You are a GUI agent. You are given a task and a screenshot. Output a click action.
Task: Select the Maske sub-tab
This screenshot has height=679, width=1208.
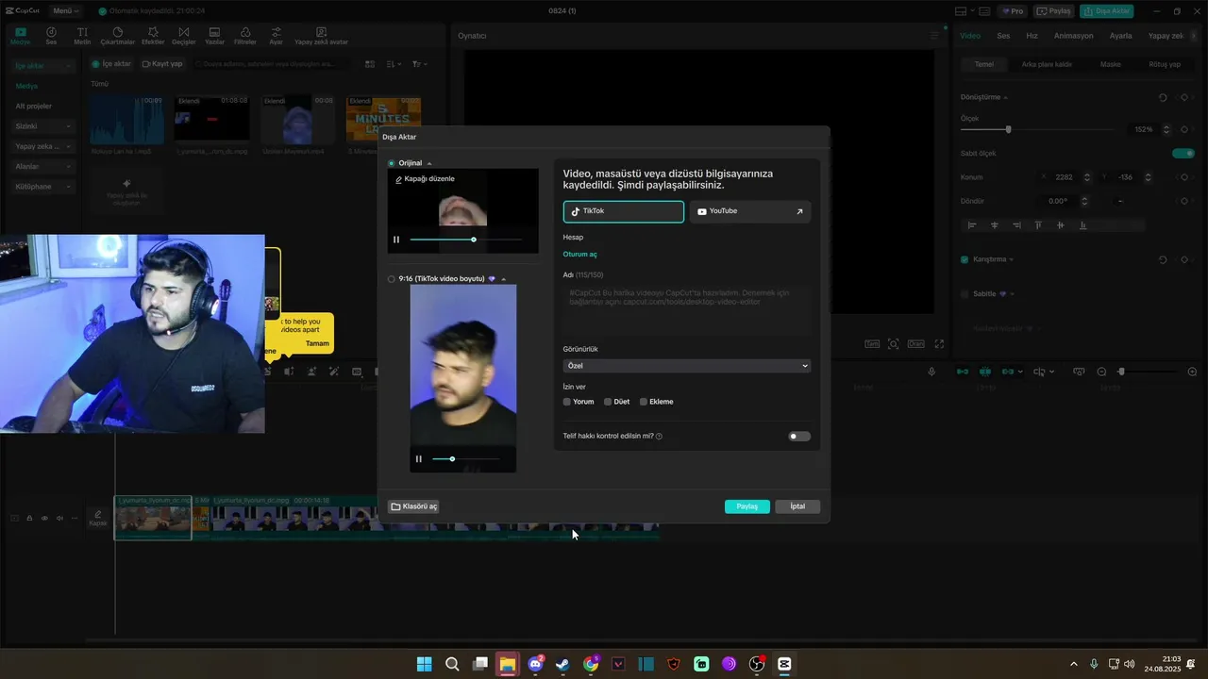(1111, 64)
